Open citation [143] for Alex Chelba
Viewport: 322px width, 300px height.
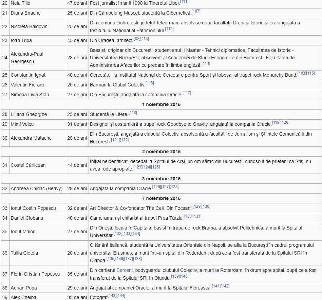coord(112,296)
